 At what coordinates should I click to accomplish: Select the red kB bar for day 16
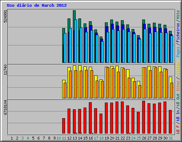[x=90, y=118]
